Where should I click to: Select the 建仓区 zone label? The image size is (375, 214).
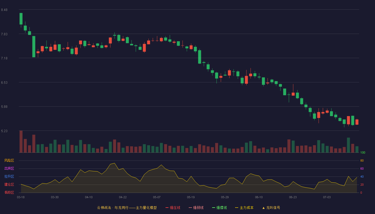(x=9, y=185)
